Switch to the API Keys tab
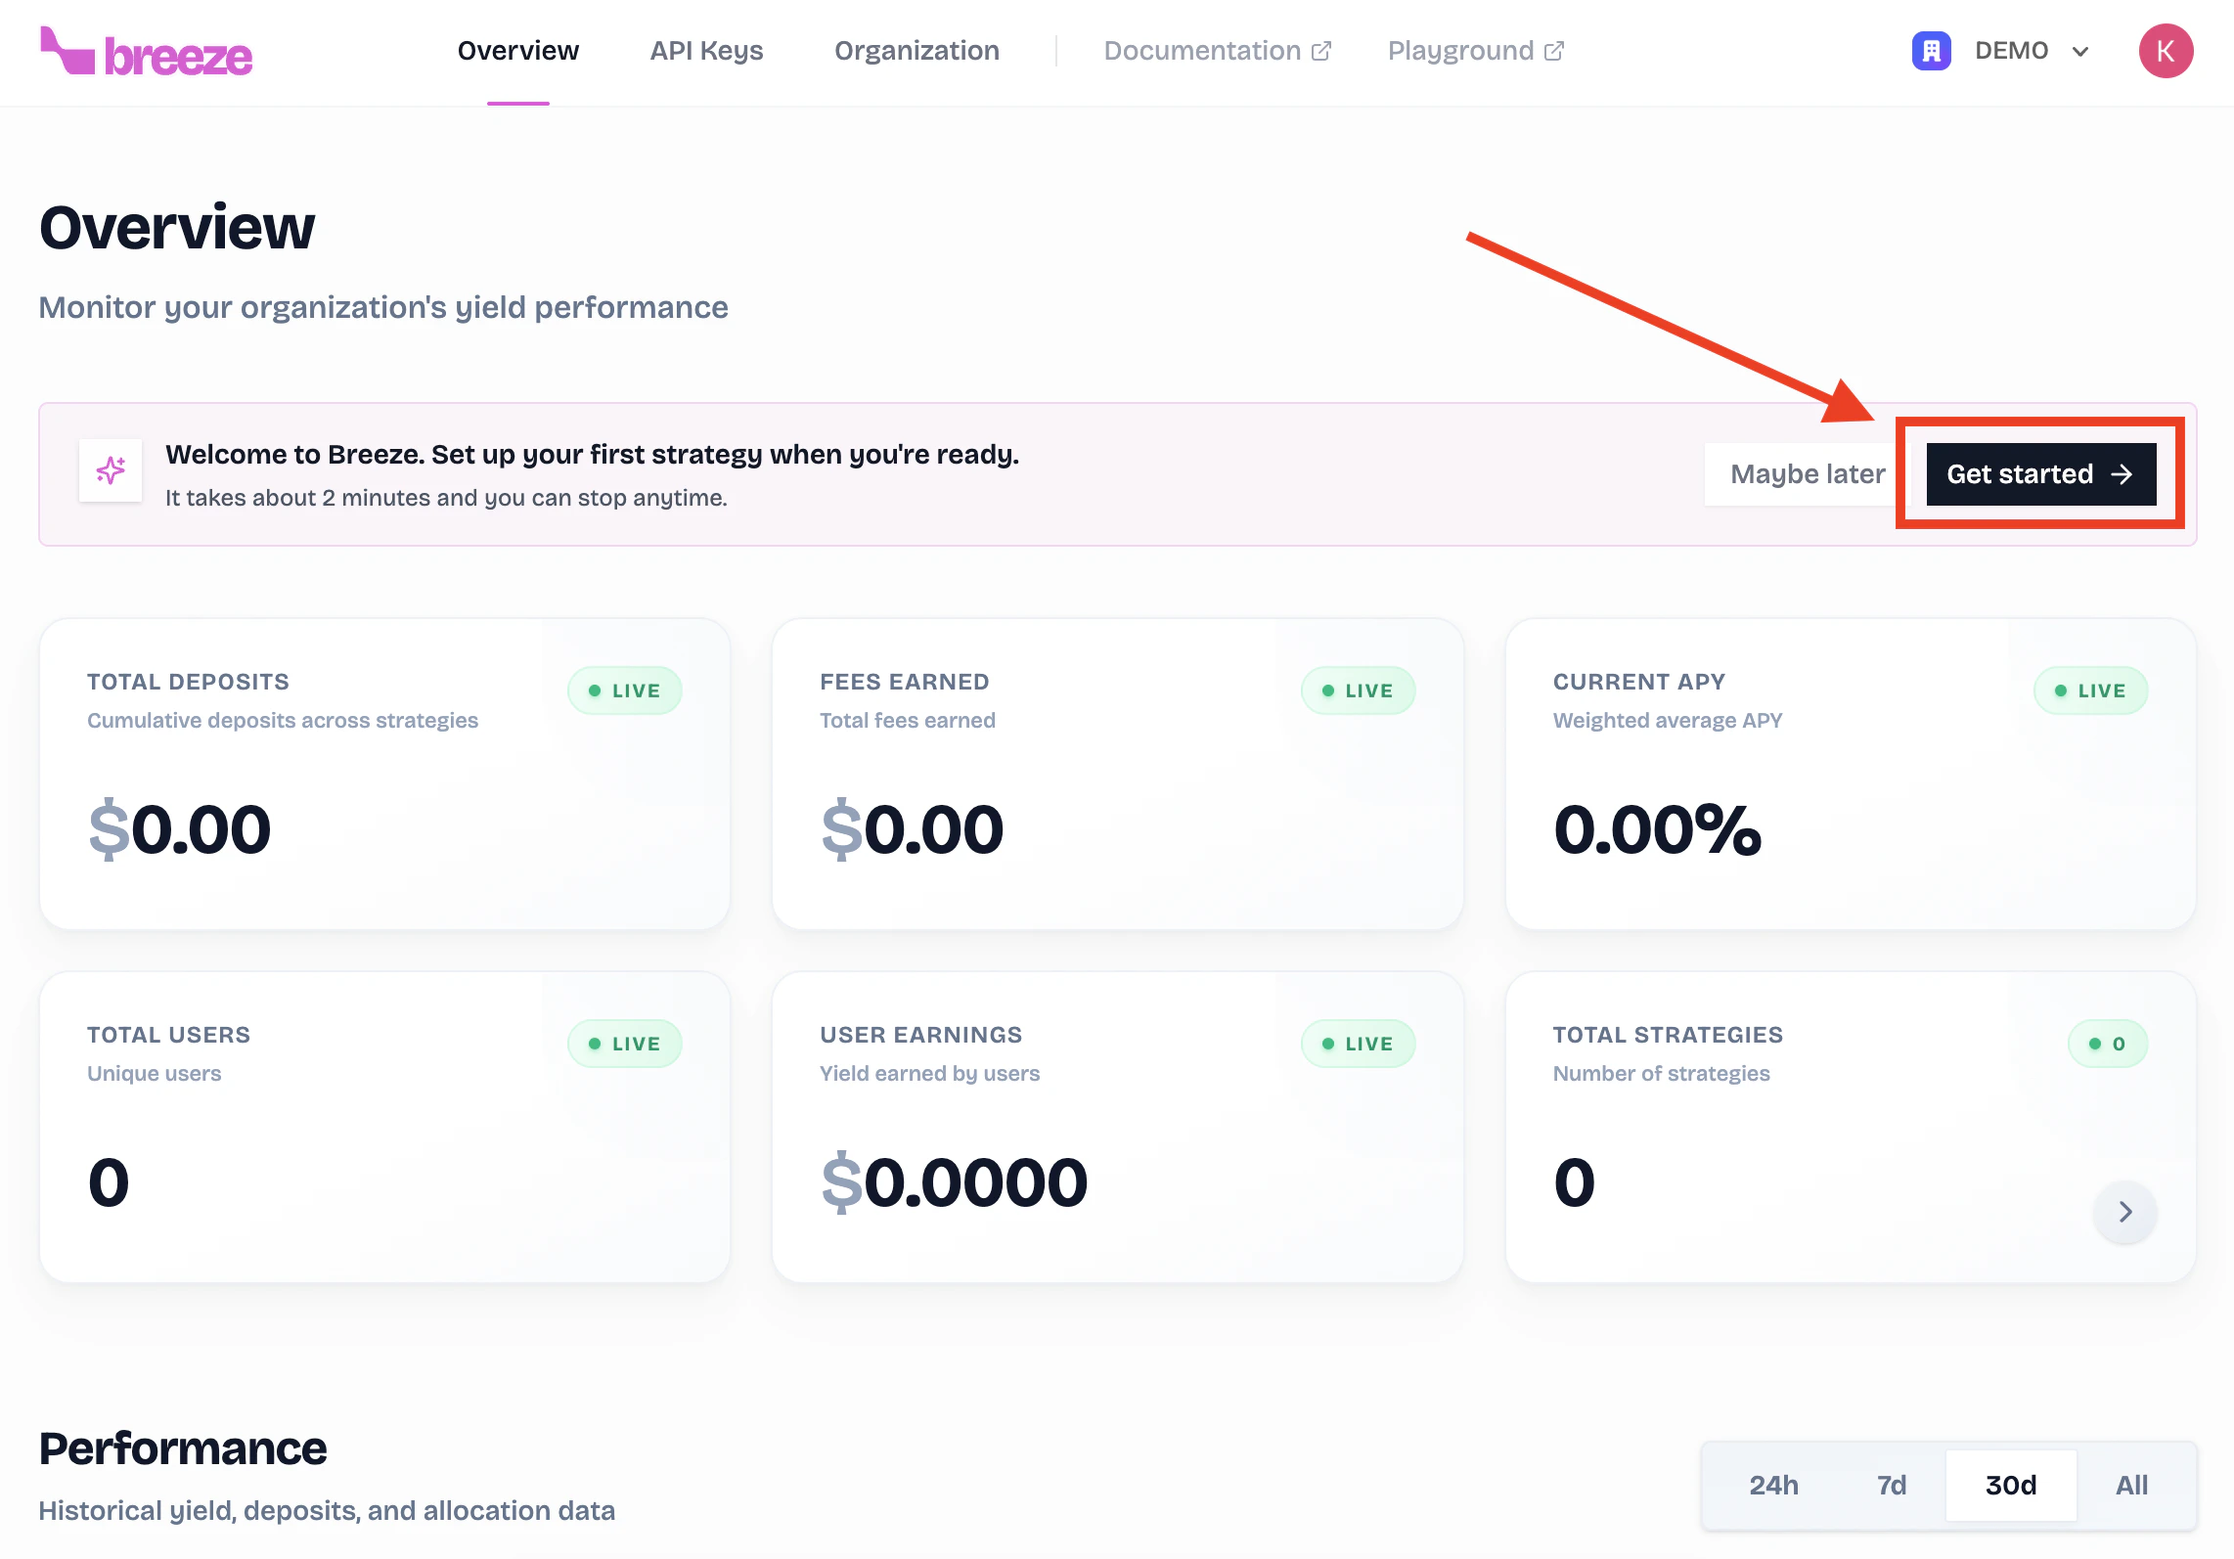The height and width of the screenshot is (1559, 2234). [706, 51]
